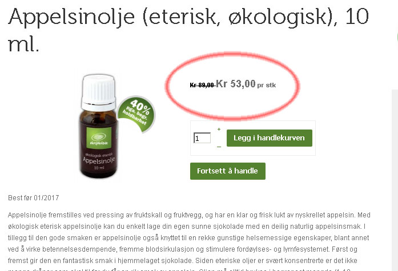Click the pr stk unit label
This screenshot has height=271, width=398.
coord(267,85)
